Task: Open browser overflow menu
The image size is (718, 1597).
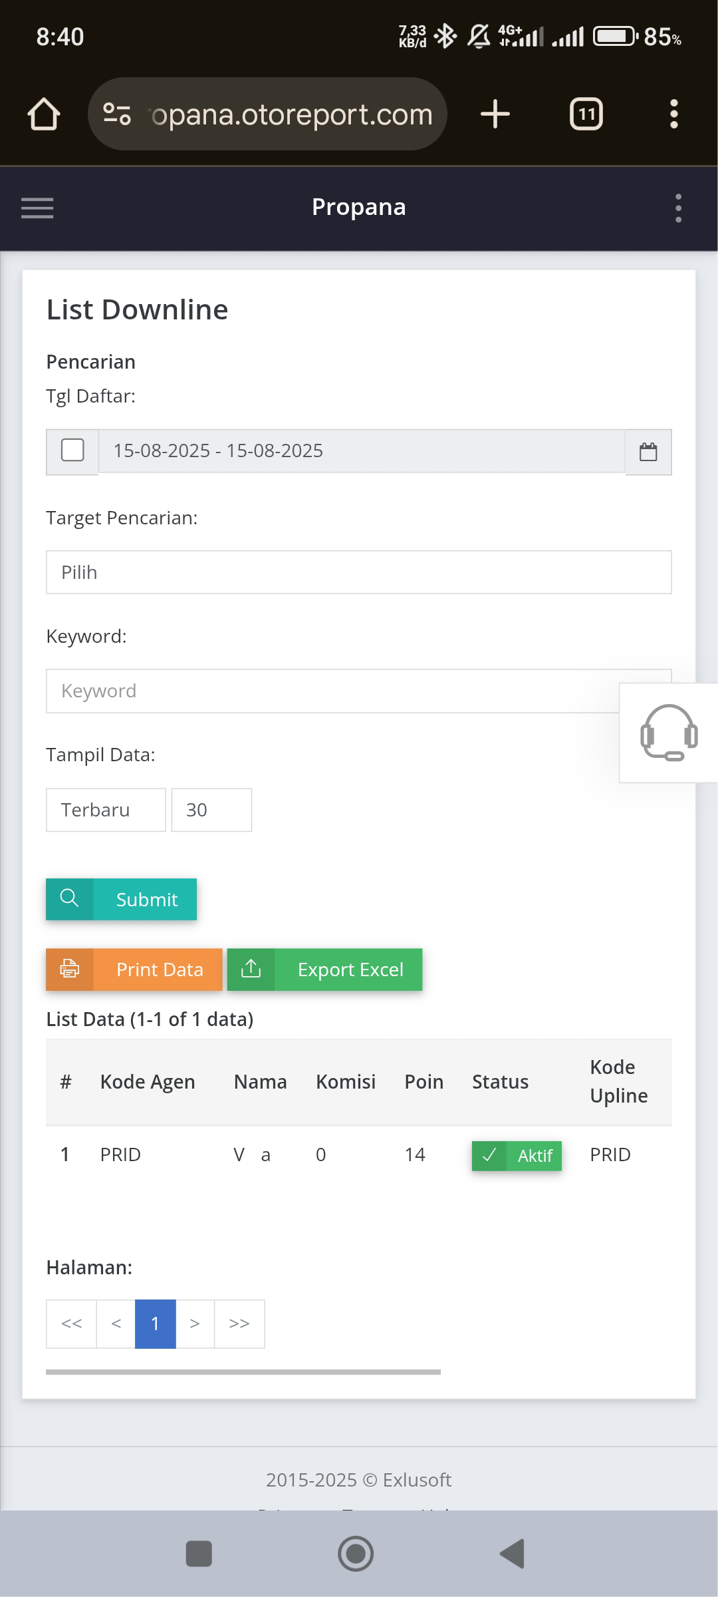Action: (674, 114)
